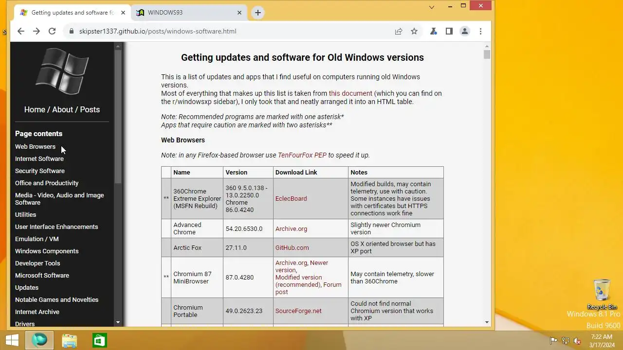Click main page scrollbar down arrow

487,322
